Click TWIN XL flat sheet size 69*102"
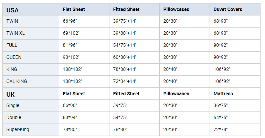Image resolution: width=265 pixels, height=138 pixels. point(71,33)
